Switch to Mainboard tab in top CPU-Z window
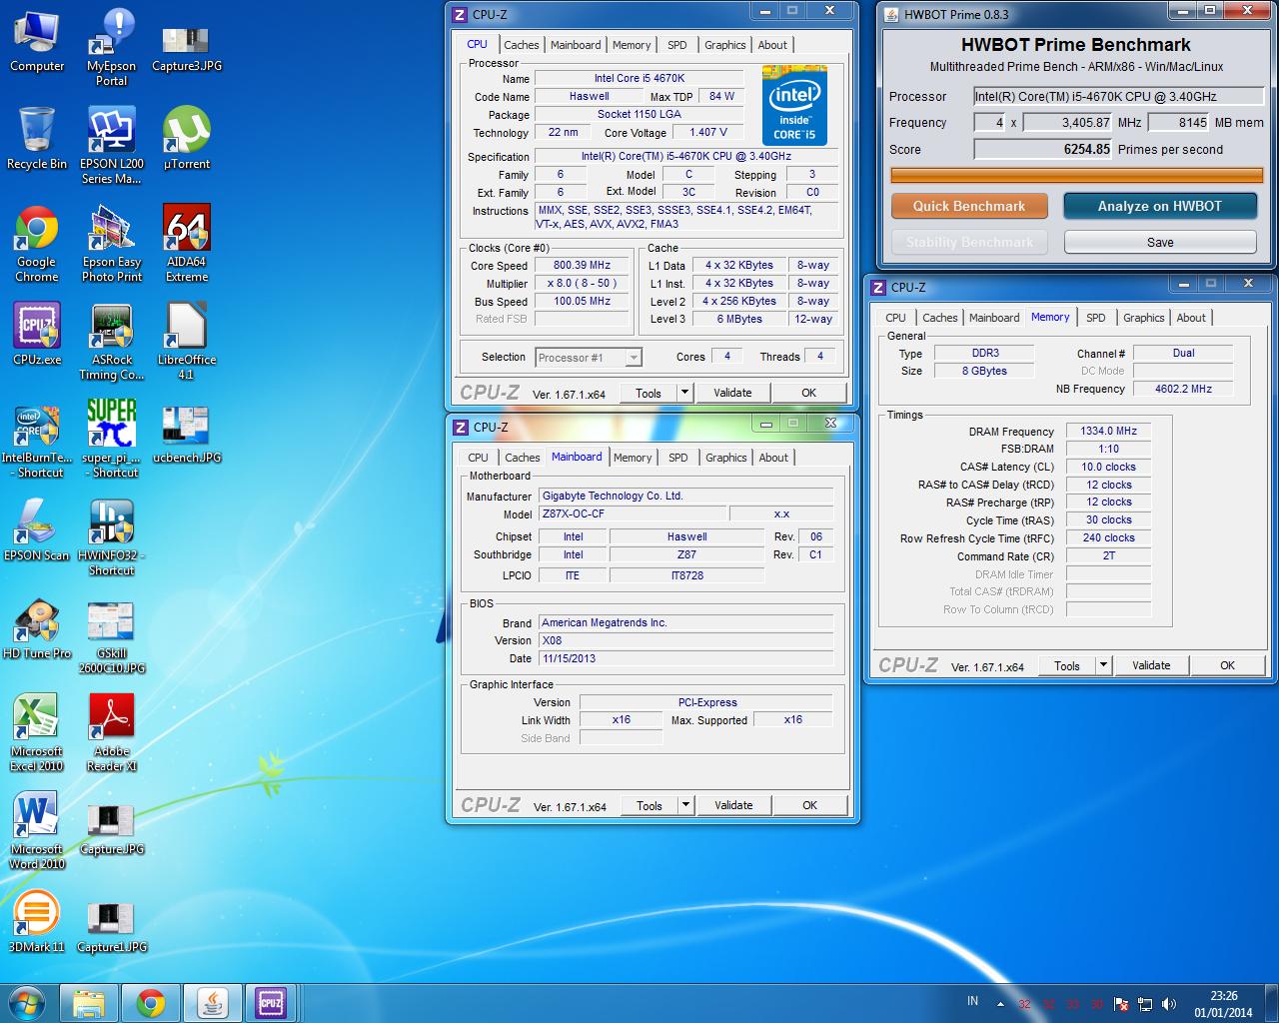1279x1023 pixels. [576, 45]
